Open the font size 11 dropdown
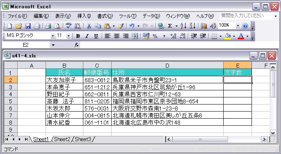Screen dimensions: 281x154 point(68,36)
